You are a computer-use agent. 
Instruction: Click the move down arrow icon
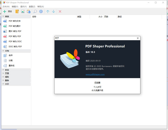click(x=53, y=11)
